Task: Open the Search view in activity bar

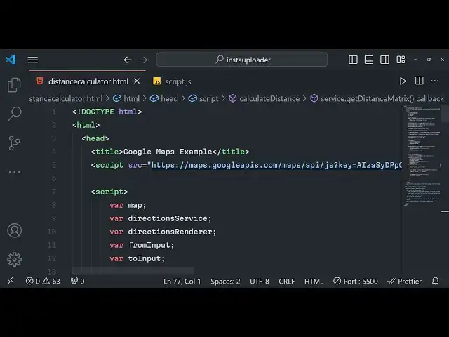Action: click(14, 114)
